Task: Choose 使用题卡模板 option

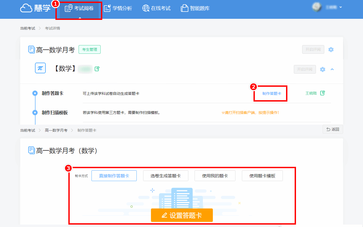Action: pyautogui.click(x=262, y=176)
